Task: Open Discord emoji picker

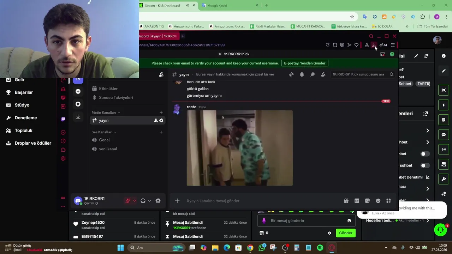Action: 378,201
